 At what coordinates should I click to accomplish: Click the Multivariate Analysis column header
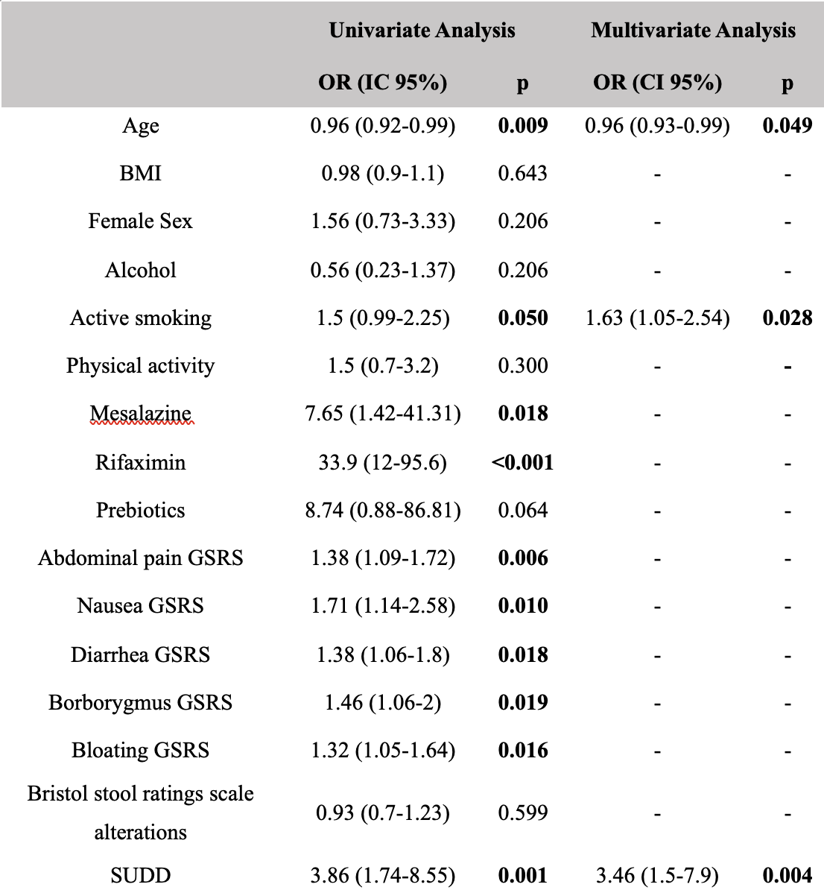(x=693, y=31)
